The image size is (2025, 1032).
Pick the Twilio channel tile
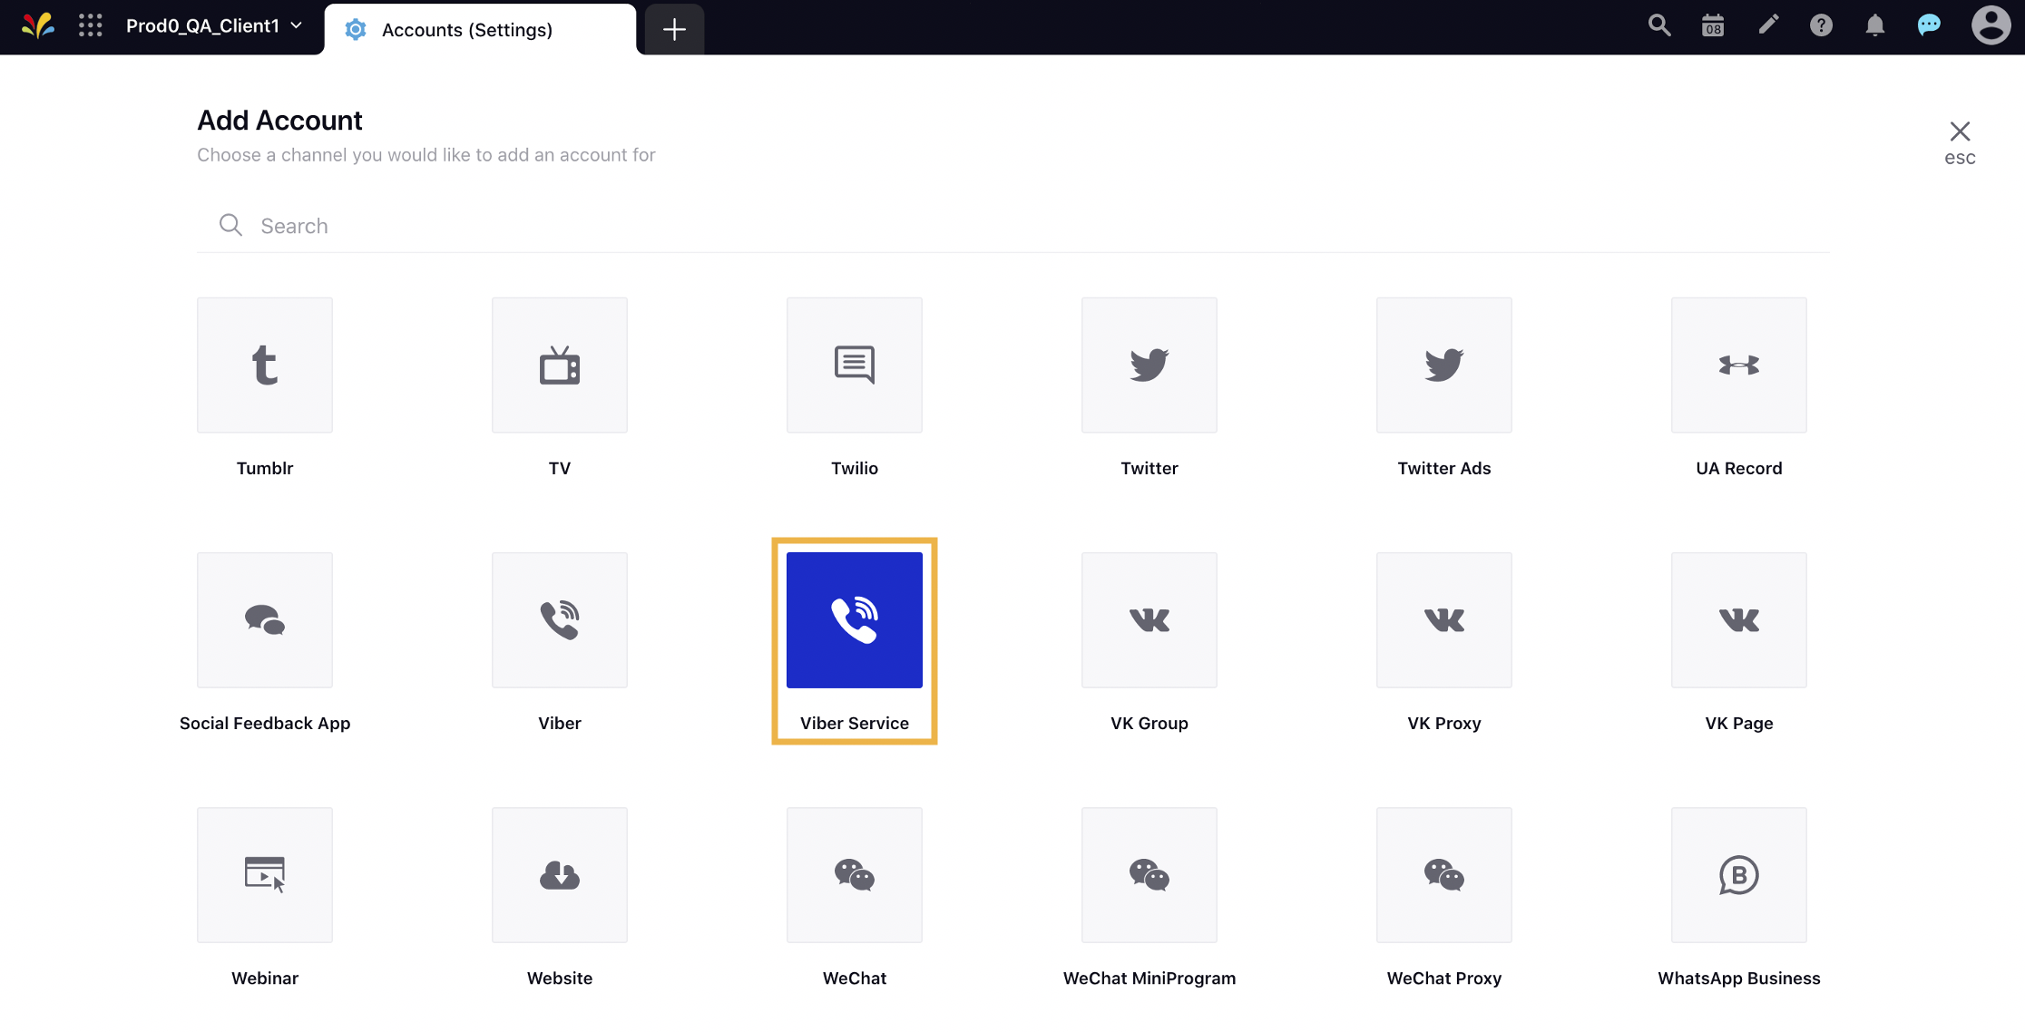tap(855, 365)
